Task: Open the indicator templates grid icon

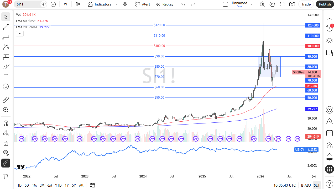Action: [x=125, y=4]
